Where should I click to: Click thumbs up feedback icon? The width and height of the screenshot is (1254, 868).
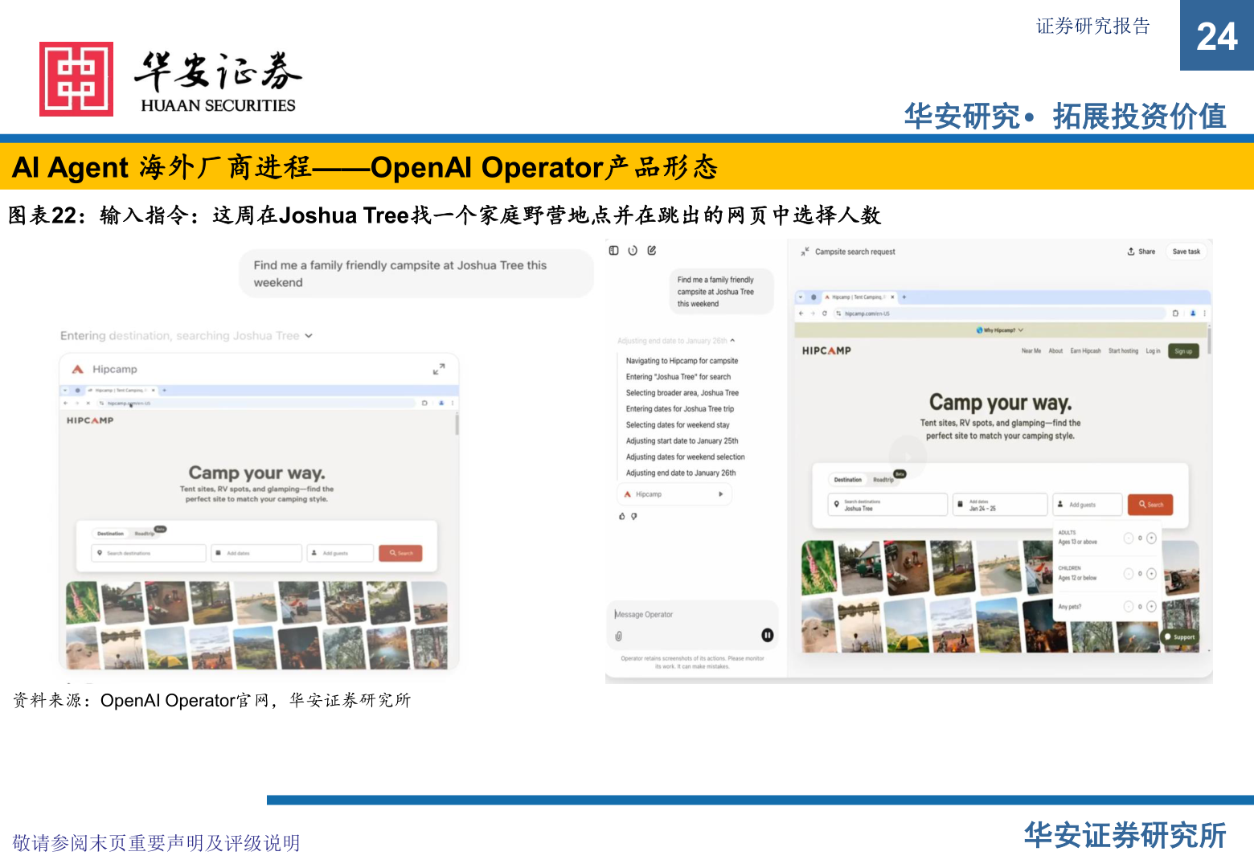[621, 516]
